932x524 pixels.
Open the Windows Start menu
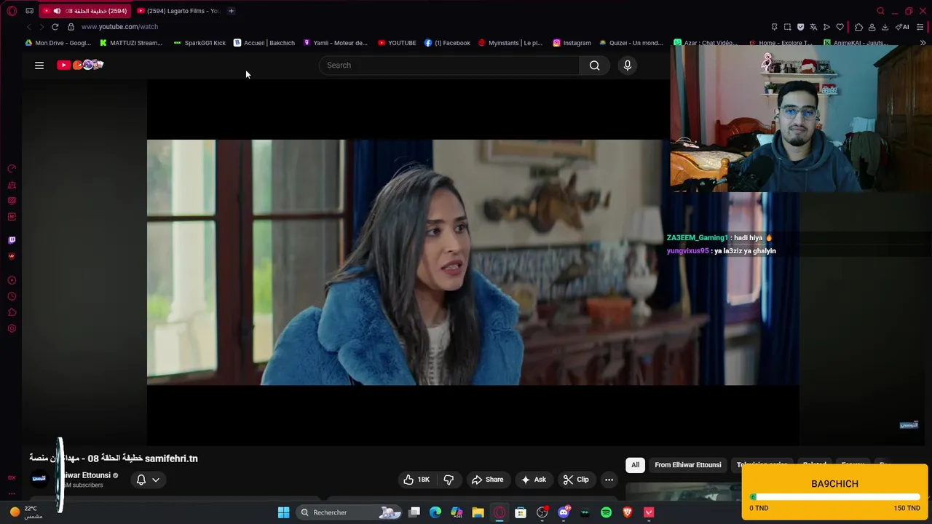tap(283, 512)
